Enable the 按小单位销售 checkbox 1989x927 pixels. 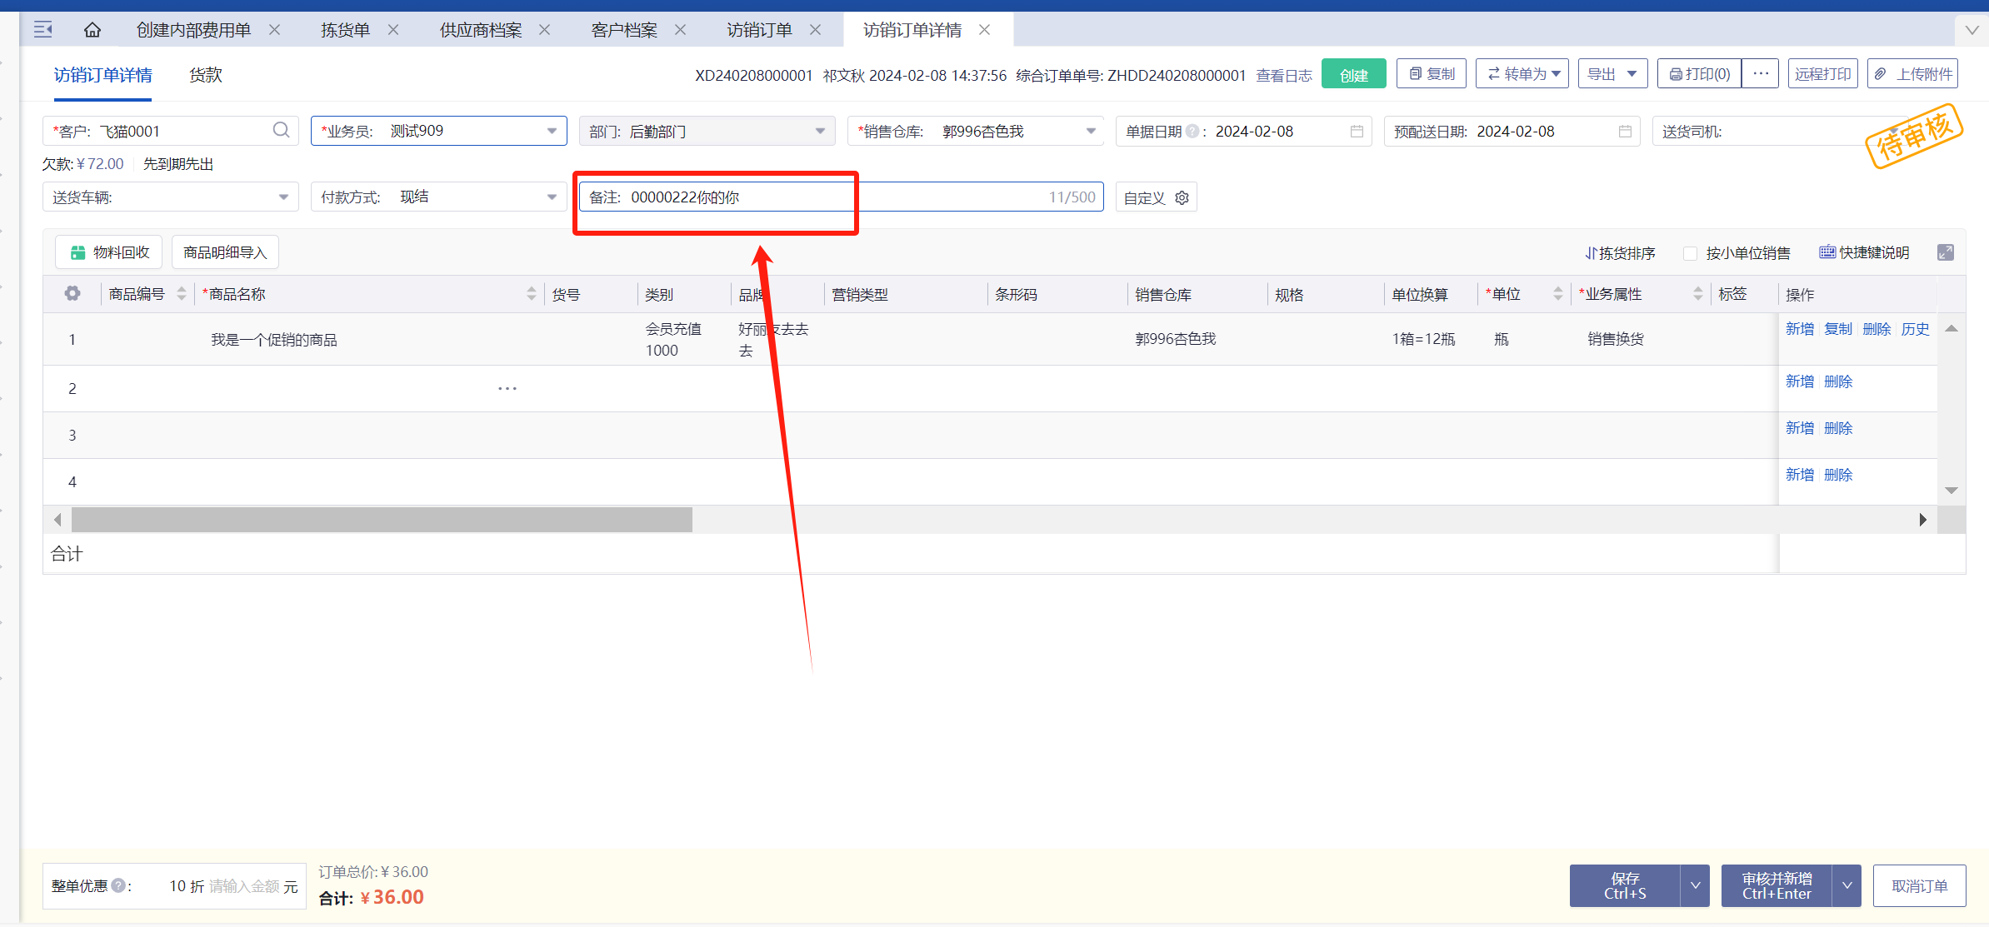(1691, 253)
